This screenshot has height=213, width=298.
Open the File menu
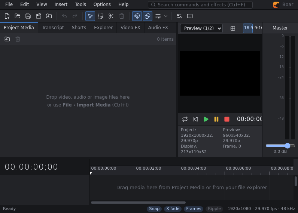9,4
